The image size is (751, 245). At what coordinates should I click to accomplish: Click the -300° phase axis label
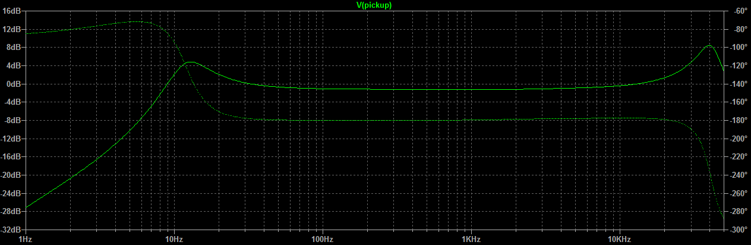(739, 230)
